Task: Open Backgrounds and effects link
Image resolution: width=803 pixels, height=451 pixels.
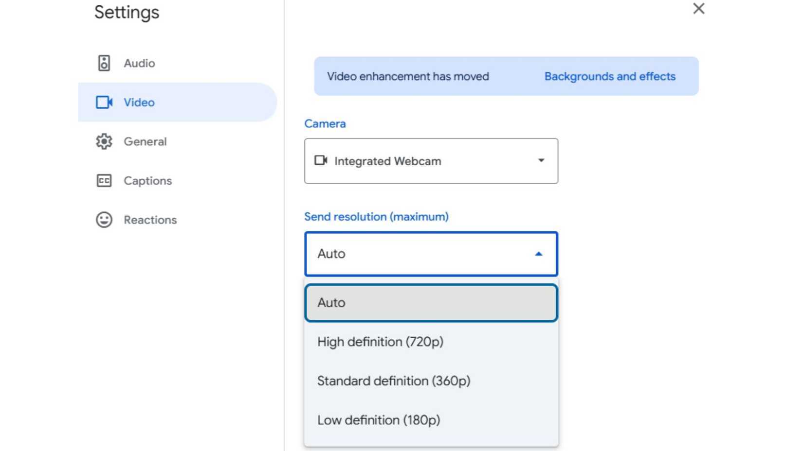Action: (610, 76)
